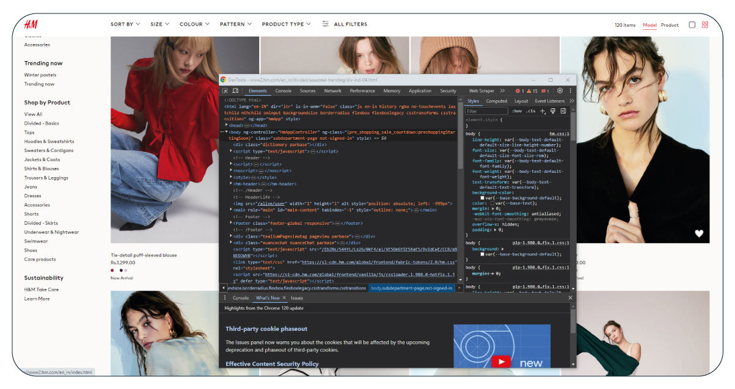The height and width of the screenshot is (389, 735).
Task: Open DevTools three-dot customize menu
Action: click(x=570, y=91)
